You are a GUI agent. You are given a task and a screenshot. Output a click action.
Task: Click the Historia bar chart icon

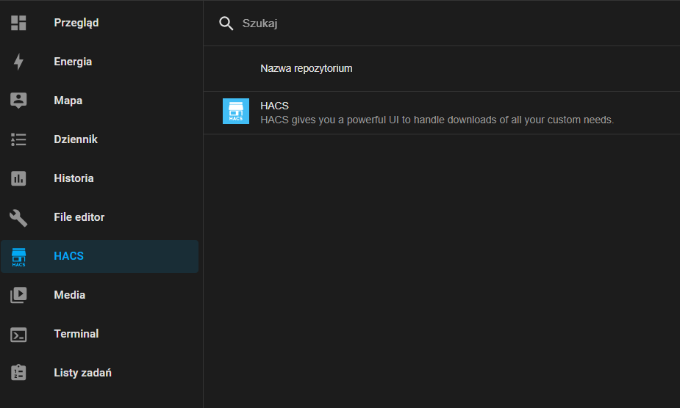coord(18,178)
